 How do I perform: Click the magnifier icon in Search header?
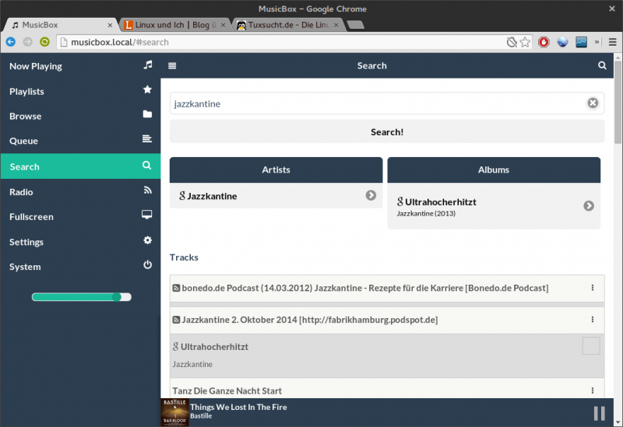602,66
